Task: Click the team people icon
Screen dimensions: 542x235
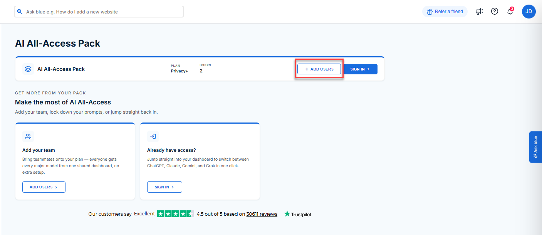Action: (x=28, y=136)
